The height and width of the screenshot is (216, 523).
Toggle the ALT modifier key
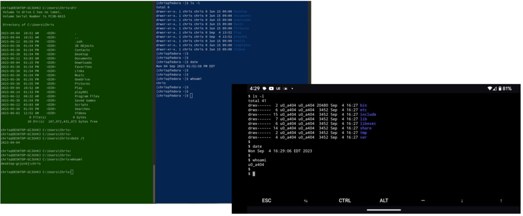tap(384, 201)
